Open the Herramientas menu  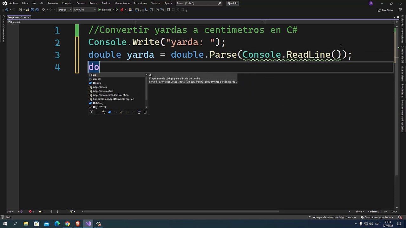pyautogui.click(x=122, y=3)
